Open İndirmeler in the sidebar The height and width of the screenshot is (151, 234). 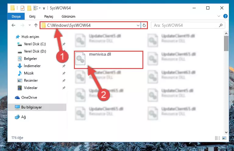click(32, 66)
